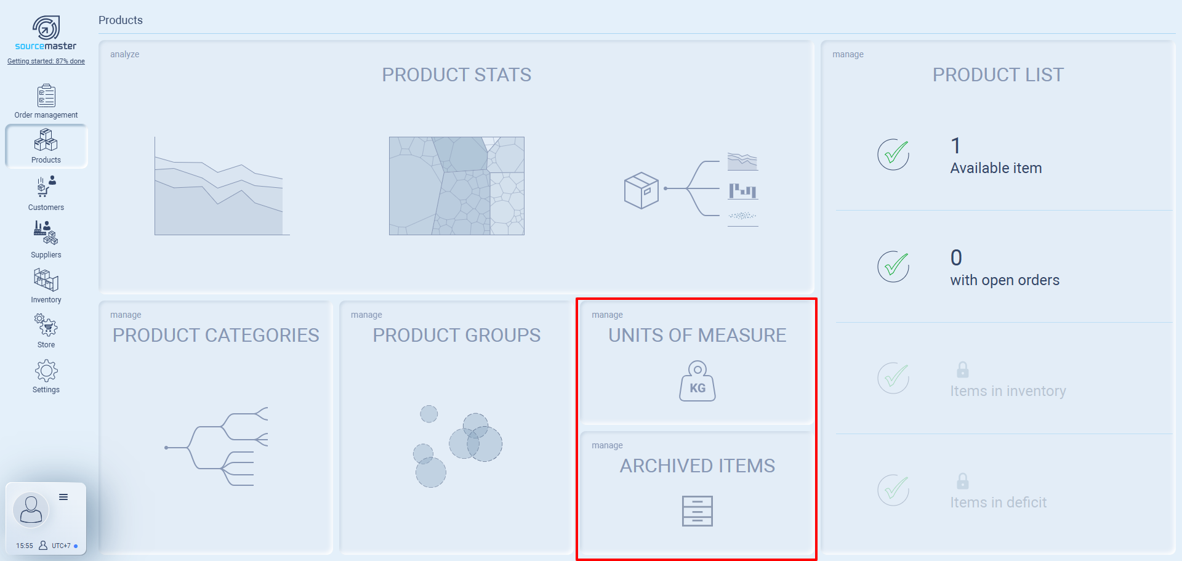The image size is (1182, 561).
Task: Open the Store section
Action: click(46, 331)
